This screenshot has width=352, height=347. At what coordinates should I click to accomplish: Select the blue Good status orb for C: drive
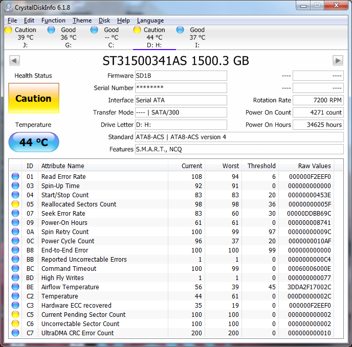click(x=94, y=30)
